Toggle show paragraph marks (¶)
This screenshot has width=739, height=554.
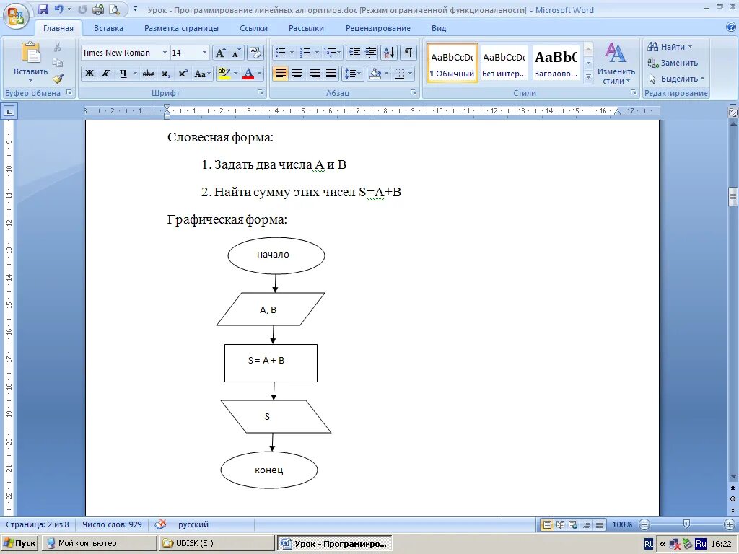408,53
